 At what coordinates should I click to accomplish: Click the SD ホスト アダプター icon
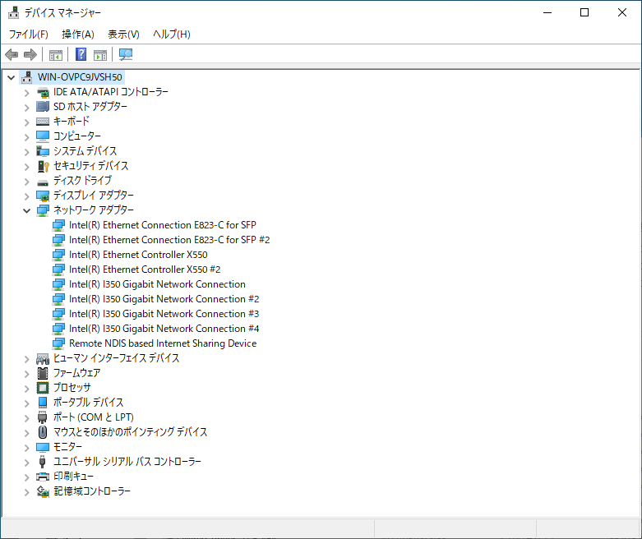(43, 107)
